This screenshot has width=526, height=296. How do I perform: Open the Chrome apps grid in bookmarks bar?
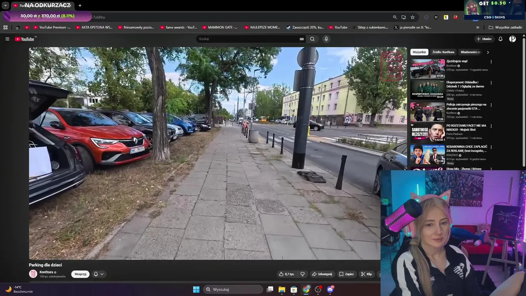[x=5, y=28]
